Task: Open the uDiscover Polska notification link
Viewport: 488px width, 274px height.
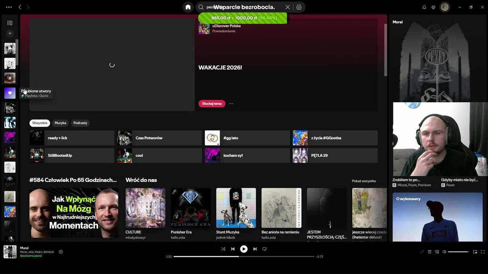Action: (226, 26)
